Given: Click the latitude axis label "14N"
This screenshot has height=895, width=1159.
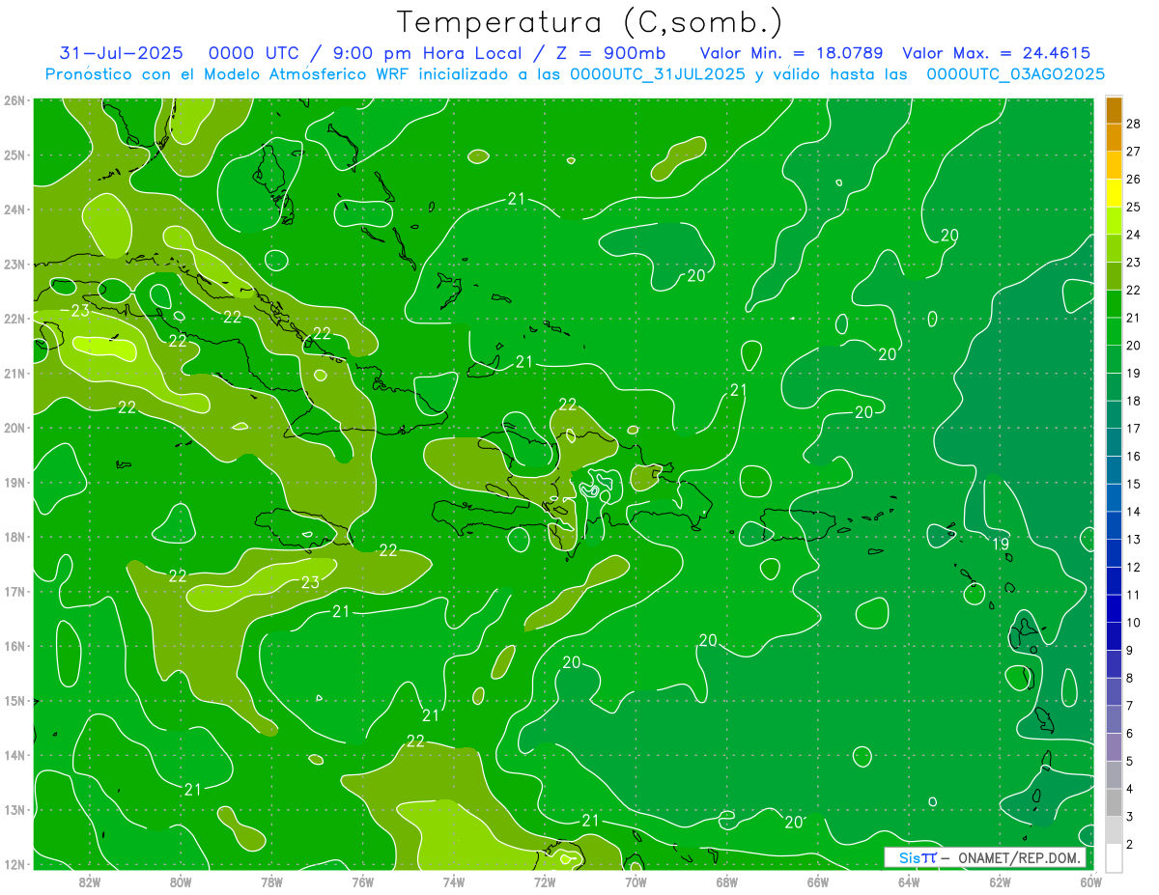Looking at the screenshot, I should (x=14, y=755).
